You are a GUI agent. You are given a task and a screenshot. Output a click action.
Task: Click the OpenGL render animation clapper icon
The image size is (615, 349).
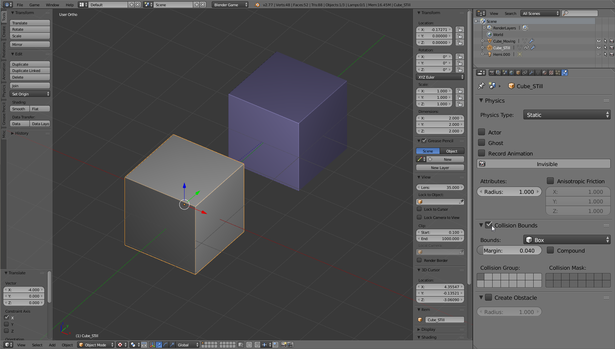pyautogui.click(x=290, y=345)
